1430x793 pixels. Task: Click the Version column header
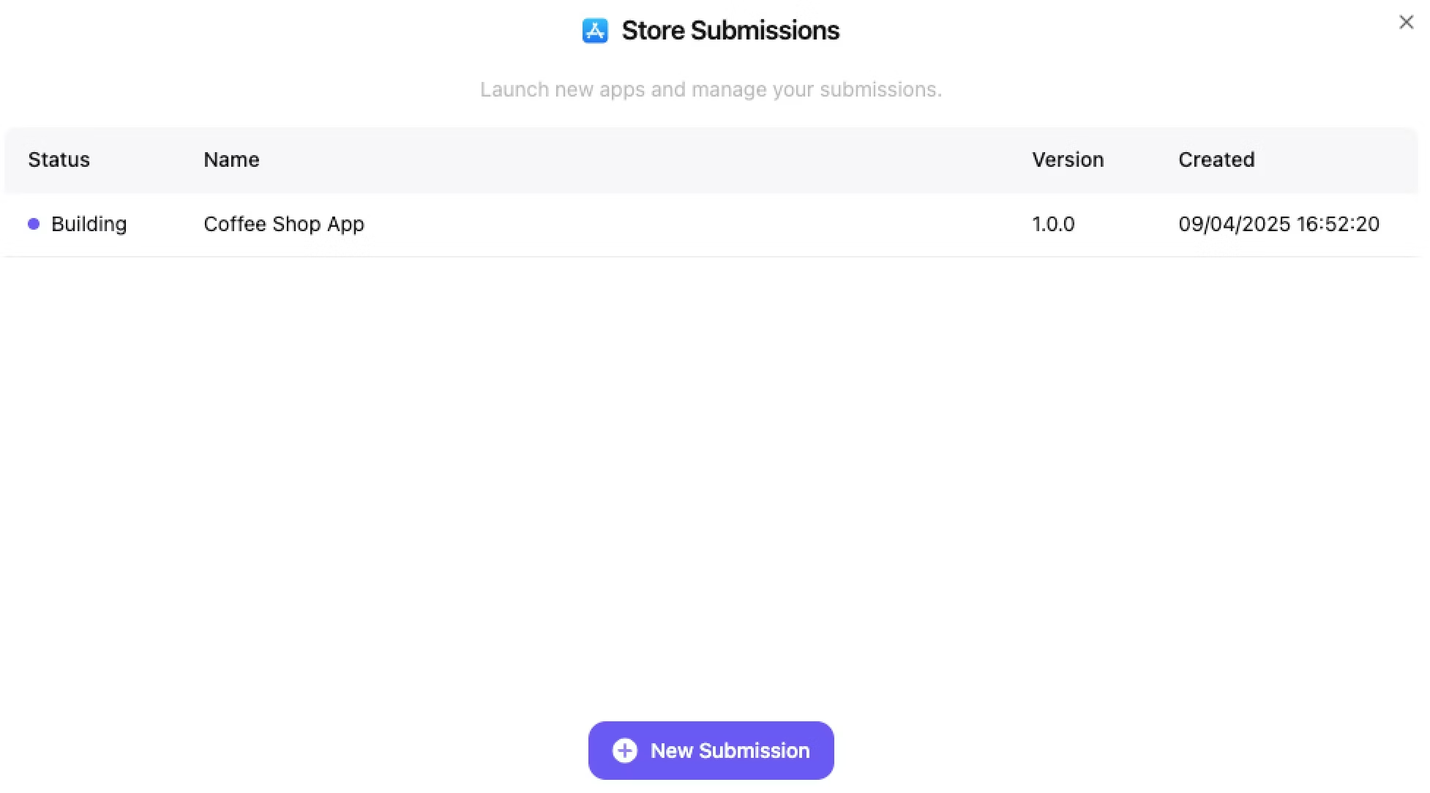[1068, 159]
